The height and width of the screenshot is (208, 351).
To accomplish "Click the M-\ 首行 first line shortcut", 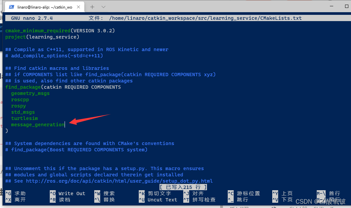I will click(328, 193).
